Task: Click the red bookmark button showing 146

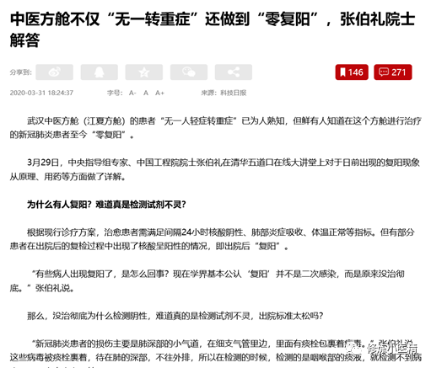Action: (352, 72)
